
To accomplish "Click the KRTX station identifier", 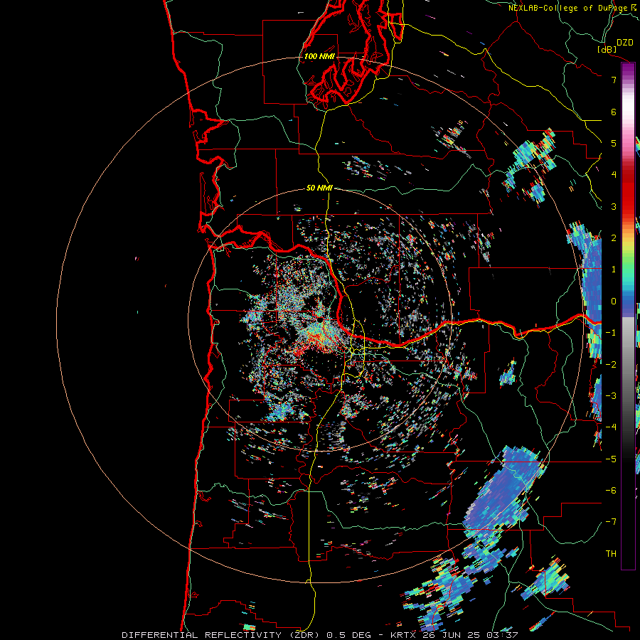I will (x=403, y=635).
